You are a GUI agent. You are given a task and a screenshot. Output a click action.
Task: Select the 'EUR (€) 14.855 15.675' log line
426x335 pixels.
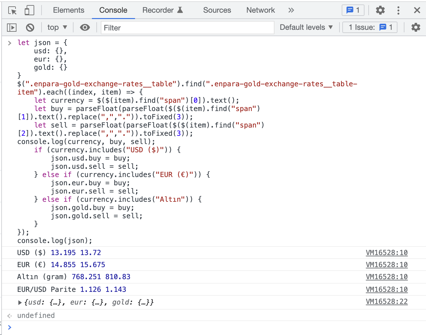(x=61, y=265)
